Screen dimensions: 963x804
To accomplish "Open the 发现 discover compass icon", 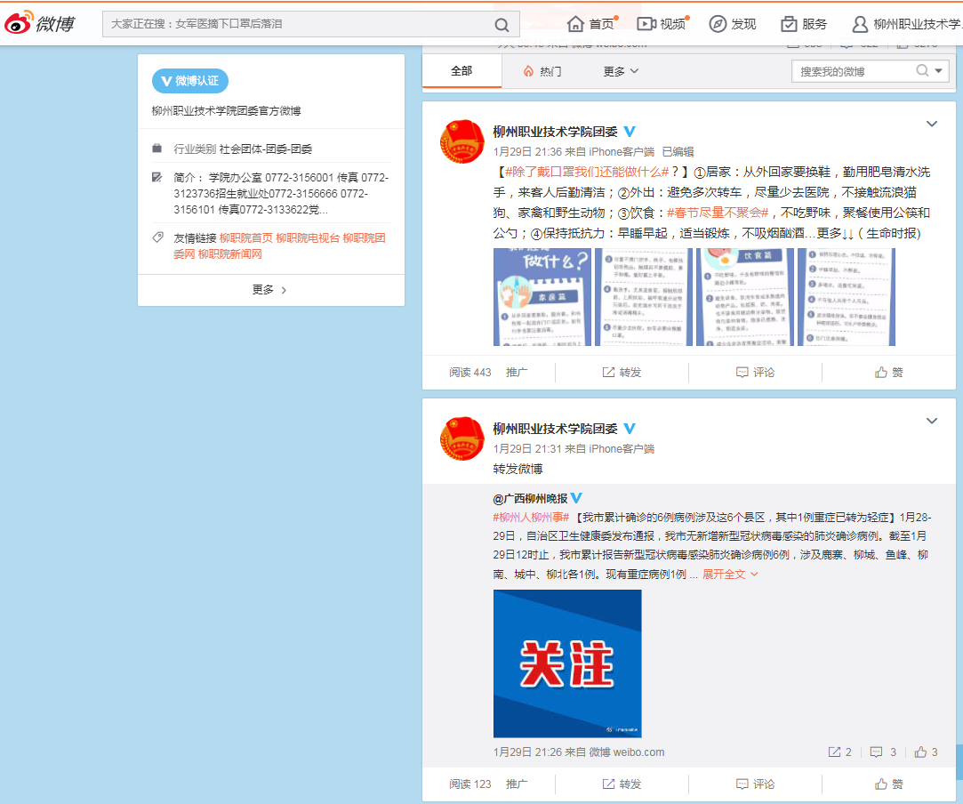I will tap(718, 24).
